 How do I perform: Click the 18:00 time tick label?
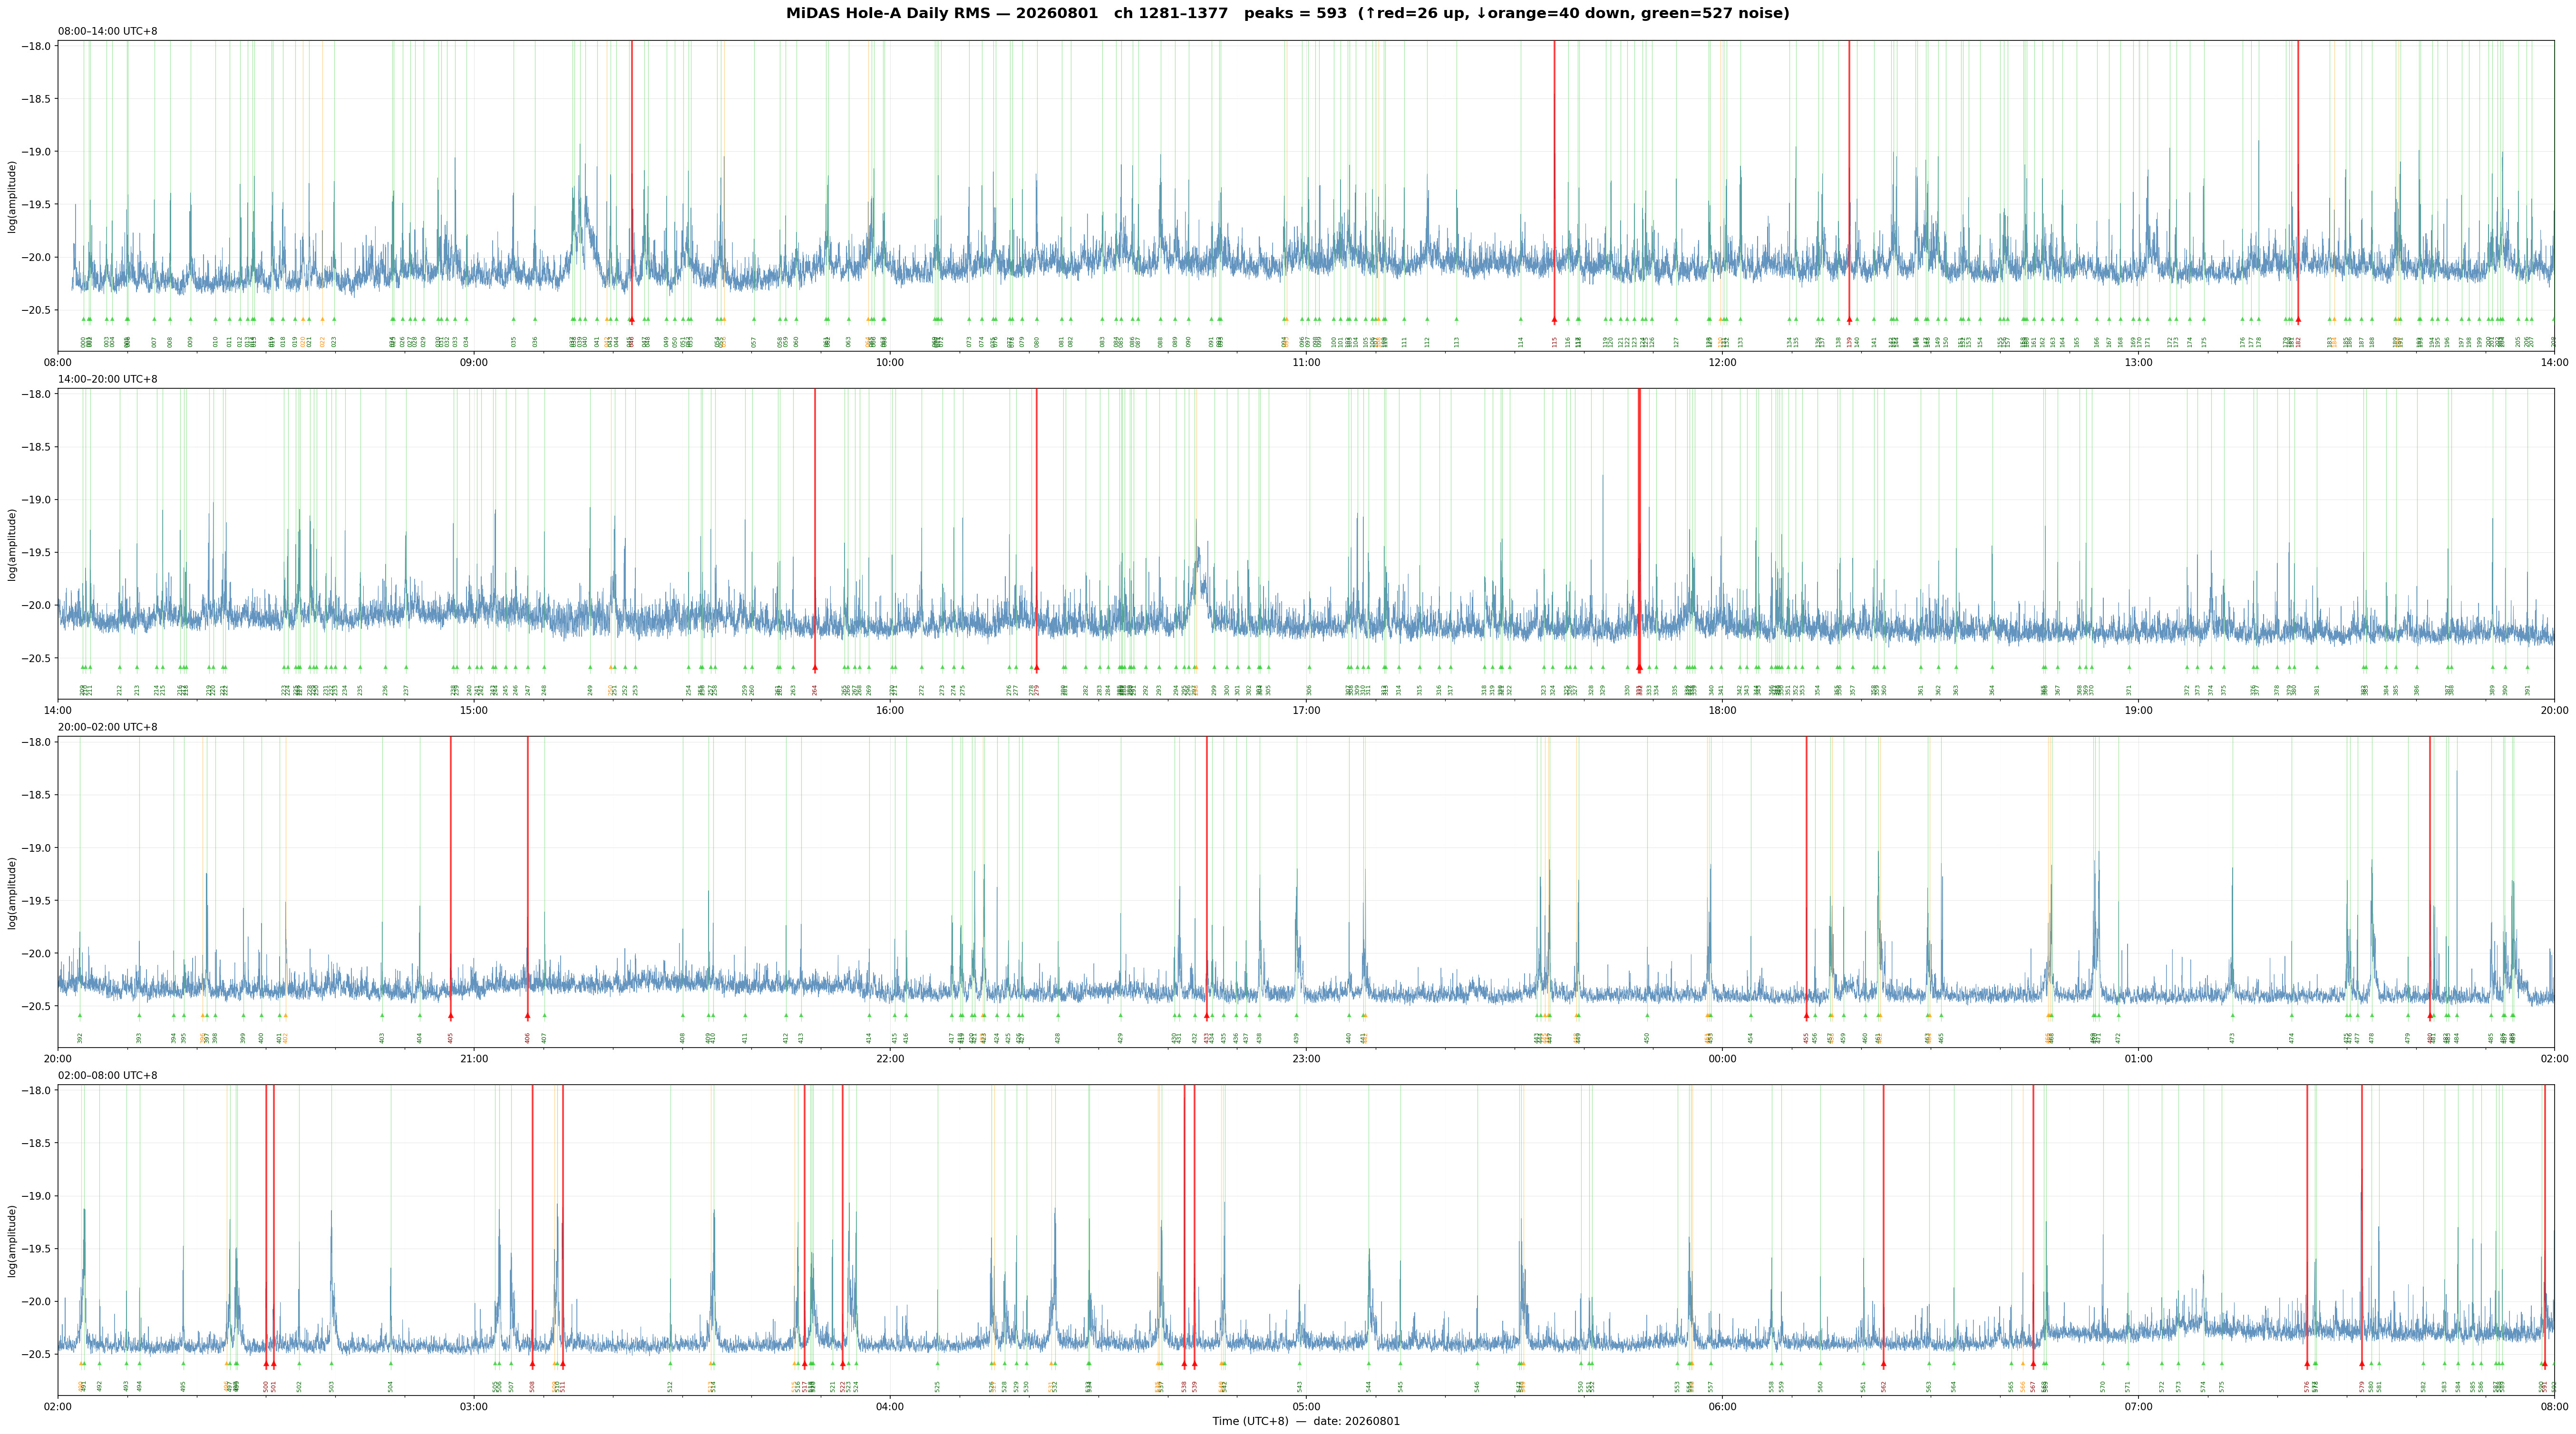(x=1722, y=711)
